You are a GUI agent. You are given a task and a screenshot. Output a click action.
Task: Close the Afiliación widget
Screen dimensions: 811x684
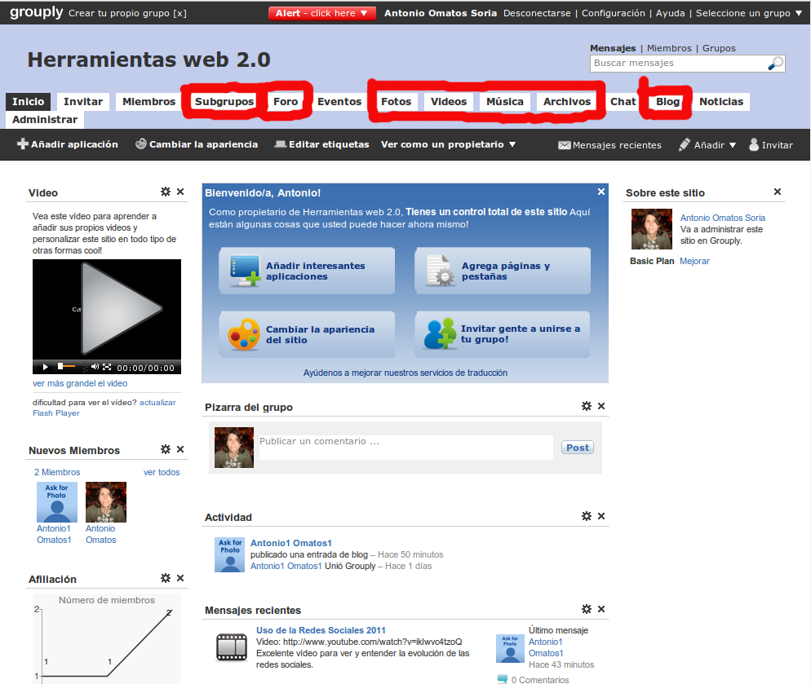180,578
